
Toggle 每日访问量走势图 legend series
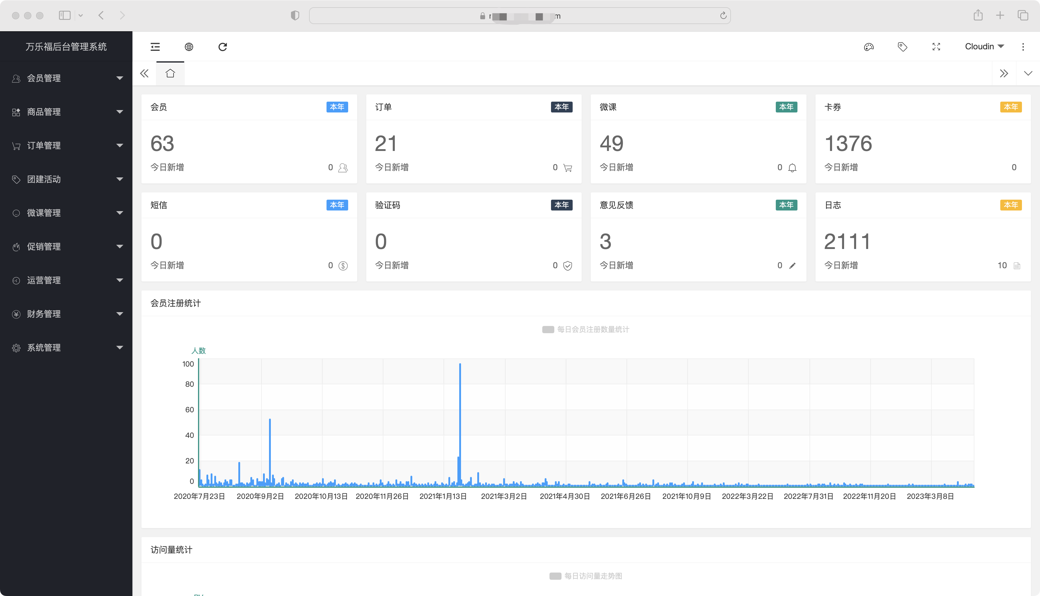pyautogui.click(x=586, y=576)
